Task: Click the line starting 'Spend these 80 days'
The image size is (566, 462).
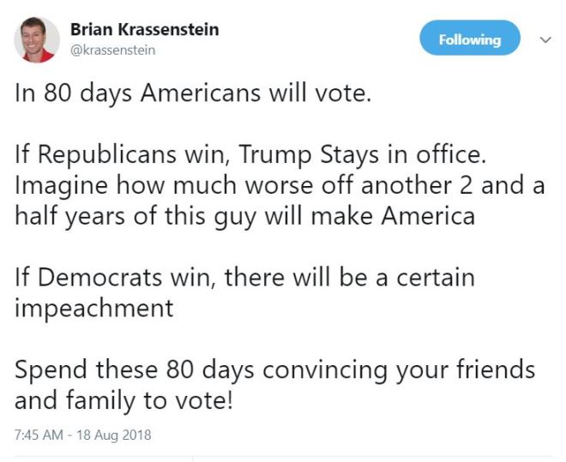Action: [x=274, y=369]
